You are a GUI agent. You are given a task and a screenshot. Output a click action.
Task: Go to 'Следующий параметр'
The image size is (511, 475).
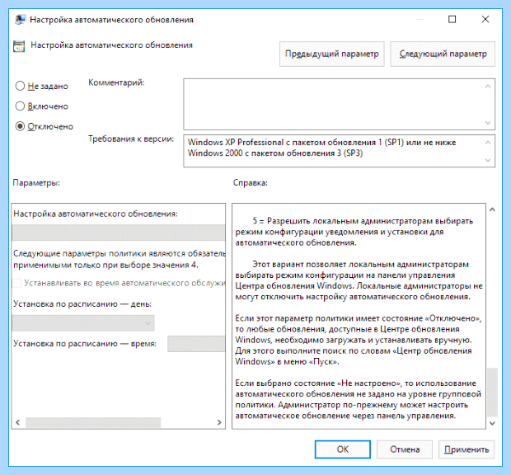click(x=443, y=54)
